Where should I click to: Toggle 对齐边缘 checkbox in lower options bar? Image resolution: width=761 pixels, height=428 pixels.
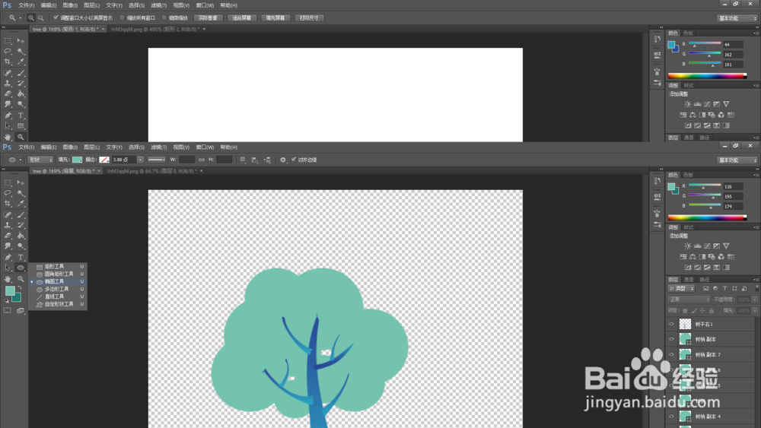(x=294, y=160)
